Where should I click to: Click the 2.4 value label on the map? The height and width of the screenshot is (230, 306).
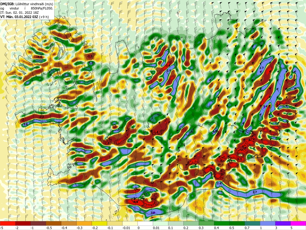(x=219, y=183)
